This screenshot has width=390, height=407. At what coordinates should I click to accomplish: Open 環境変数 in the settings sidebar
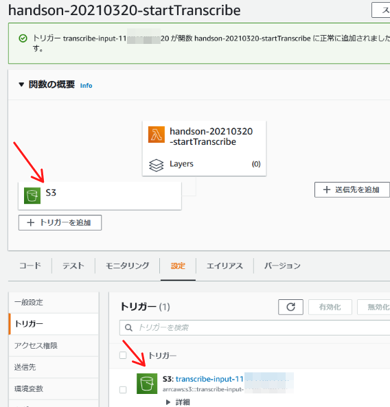pyautogui.click(x=54, y=388)
